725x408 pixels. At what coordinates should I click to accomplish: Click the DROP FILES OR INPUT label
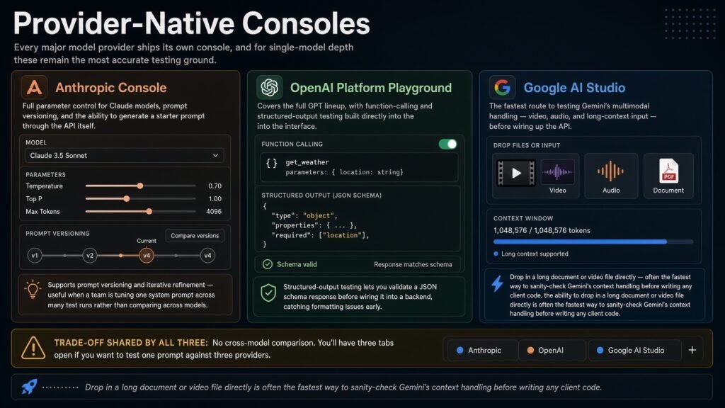(x=527, y=145)
